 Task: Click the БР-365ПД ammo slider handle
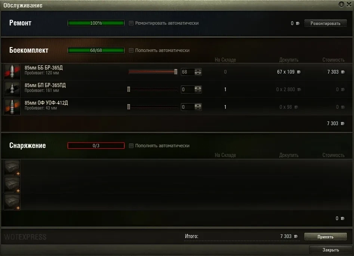[129, 89]
